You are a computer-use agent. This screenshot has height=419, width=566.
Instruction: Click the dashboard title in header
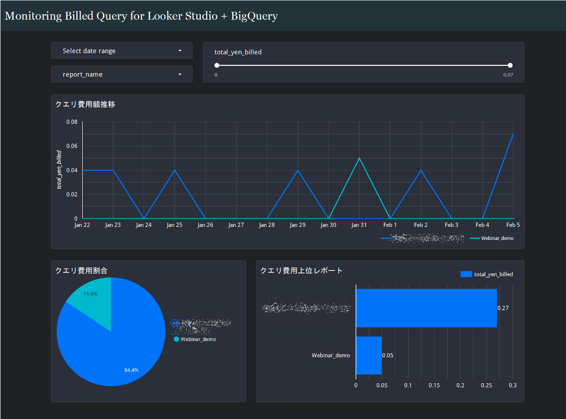tap(141, 16)
